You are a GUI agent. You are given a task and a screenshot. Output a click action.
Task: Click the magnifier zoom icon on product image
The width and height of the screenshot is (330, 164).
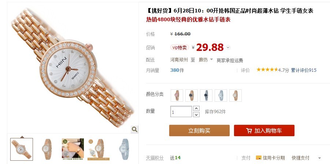[x=134, y=129]
